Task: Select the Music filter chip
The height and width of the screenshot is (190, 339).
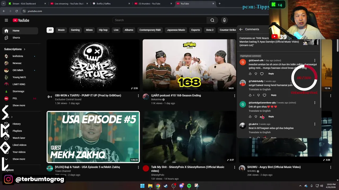Action: point(61,30)
